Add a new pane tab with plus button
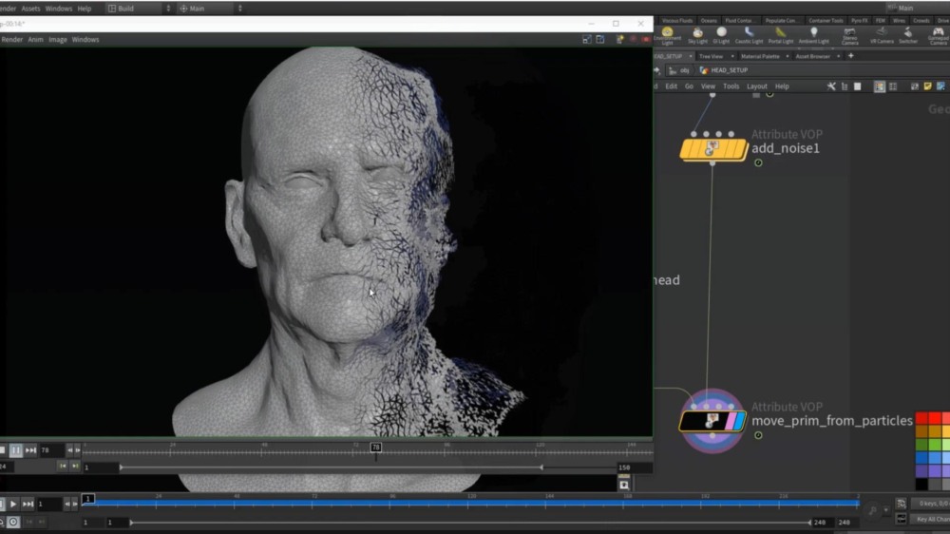 pyautogui.click(x=850, y=56)
